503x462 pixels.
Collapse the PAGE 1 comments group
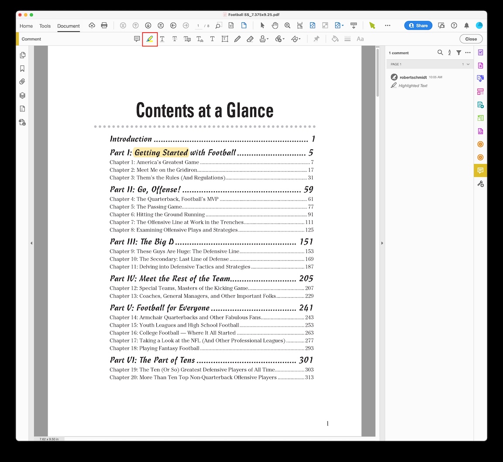point(468,64)
